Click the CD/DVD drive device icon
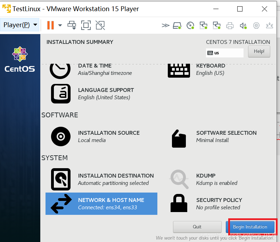This screenshot has width=280, height=242. coord(190,25)
